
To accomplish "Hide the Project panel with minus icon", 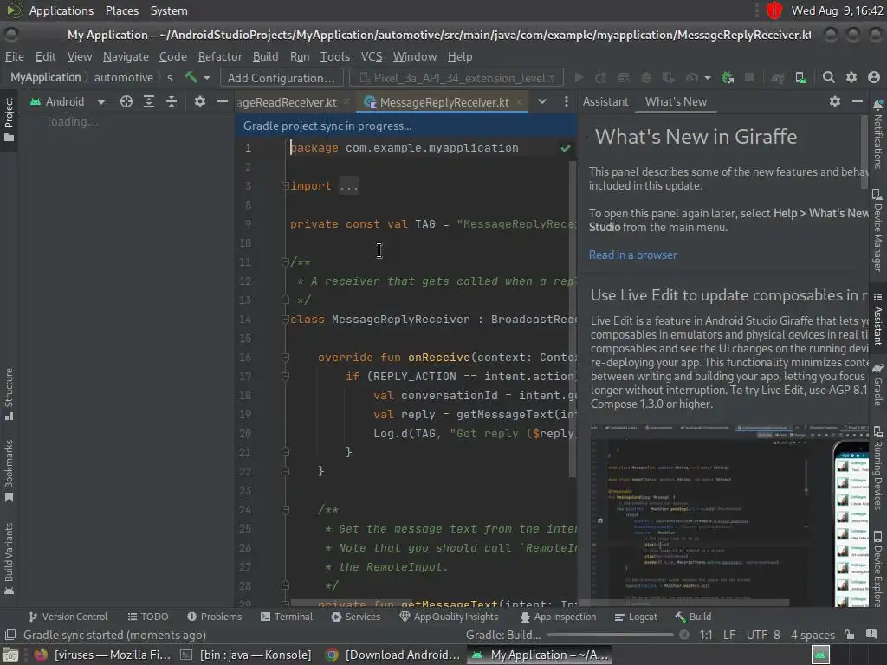I will pyautogui.click(x=223, y=102).
